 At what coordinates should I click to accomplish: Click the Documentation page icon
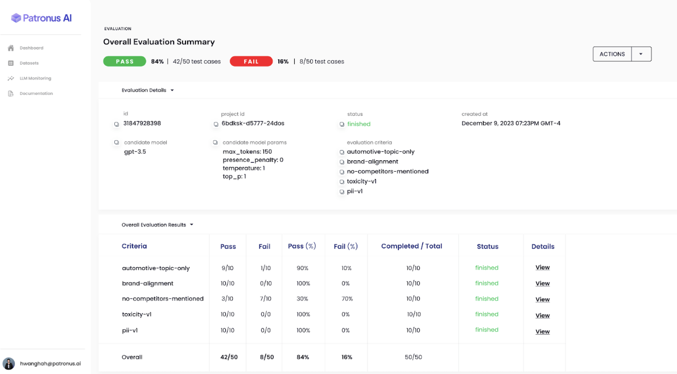coord(11,93)
